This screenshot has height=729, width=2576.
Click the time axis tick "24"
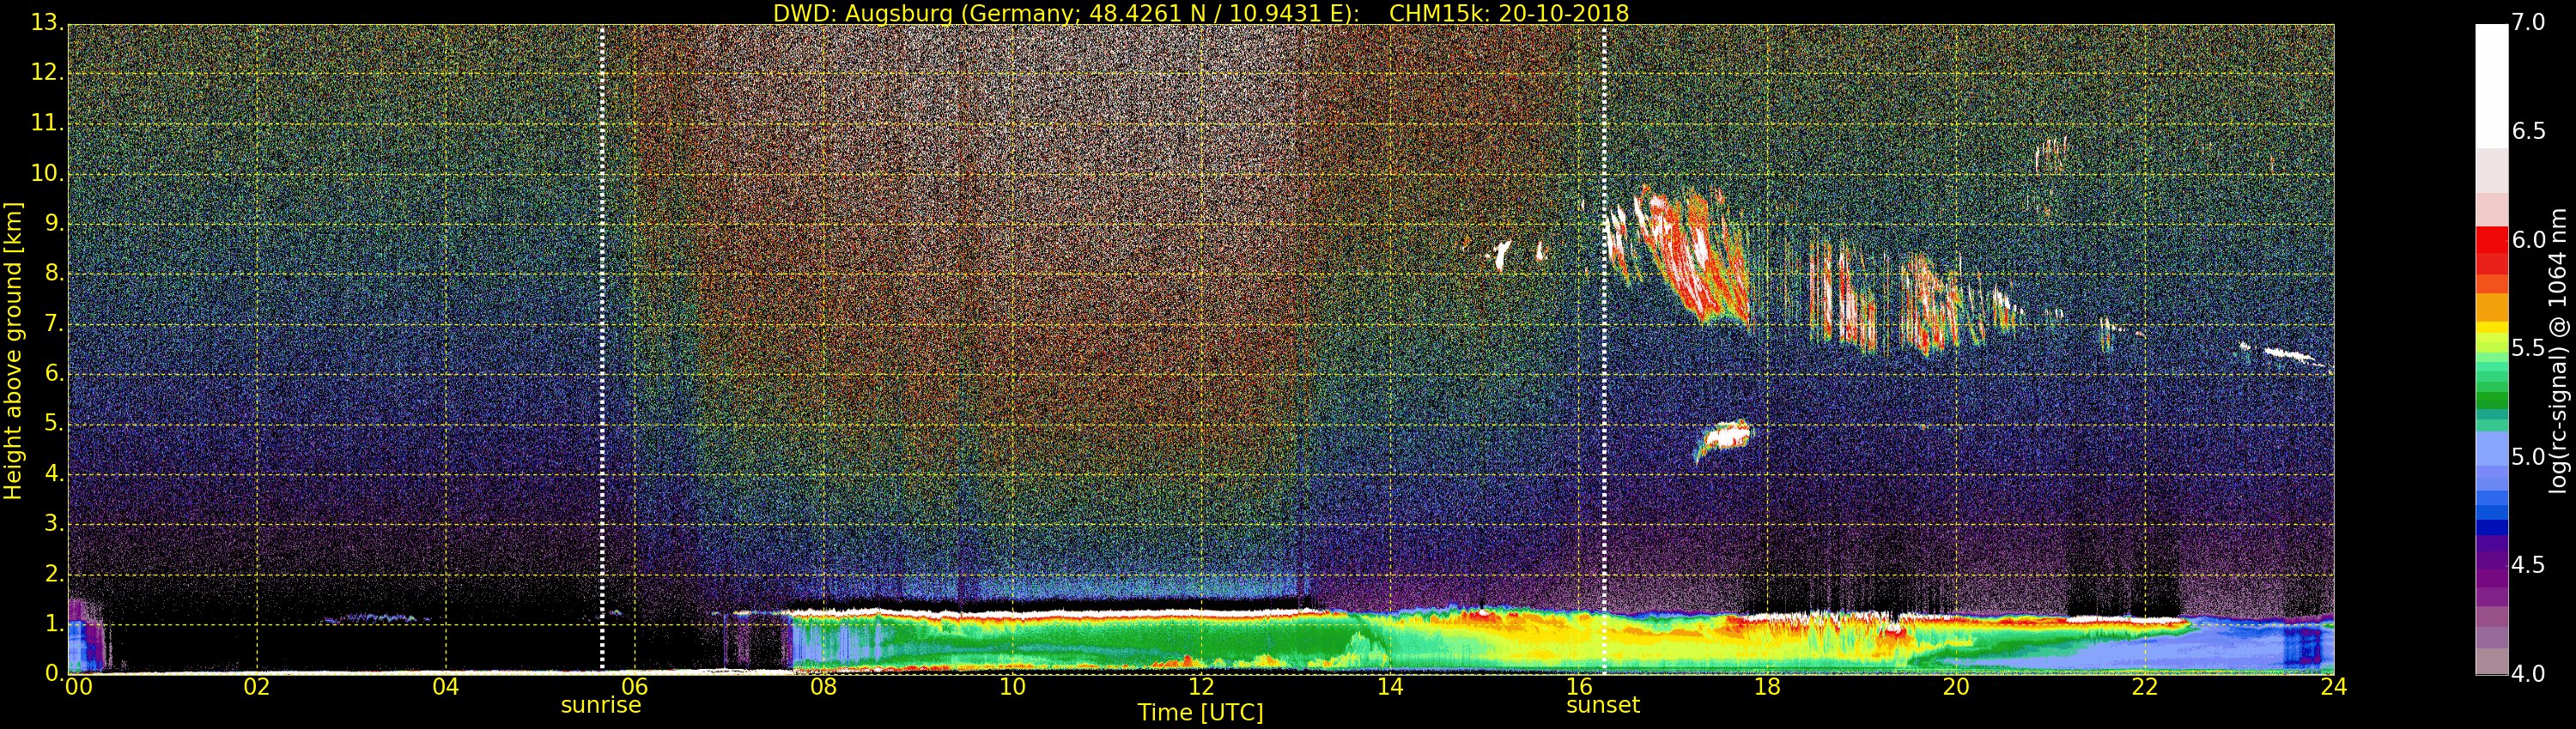pos(2334,687)
